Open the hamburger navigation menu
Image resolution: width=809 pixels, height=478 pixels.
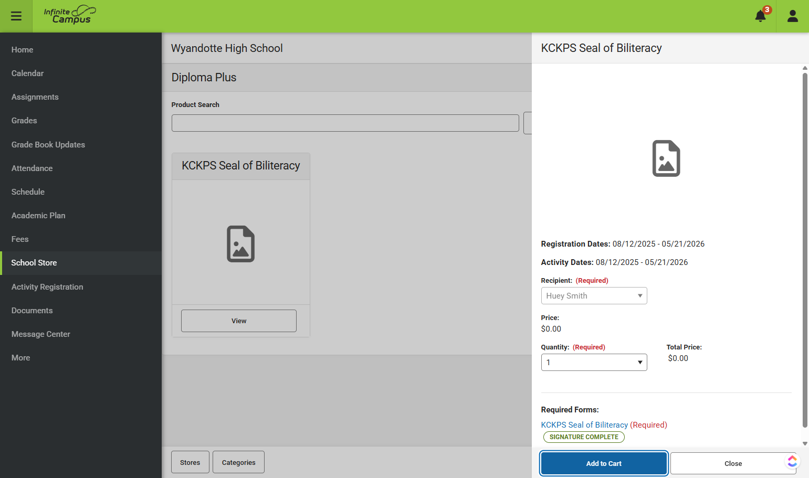(16, 16)
